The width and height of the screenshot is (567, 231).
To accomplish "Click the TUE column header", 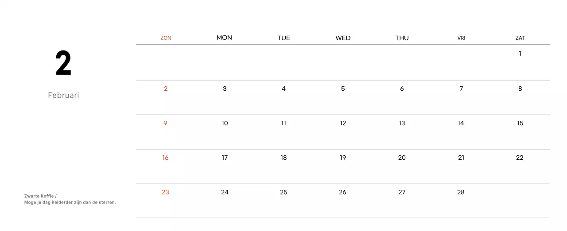I will [x=283, y=38].
